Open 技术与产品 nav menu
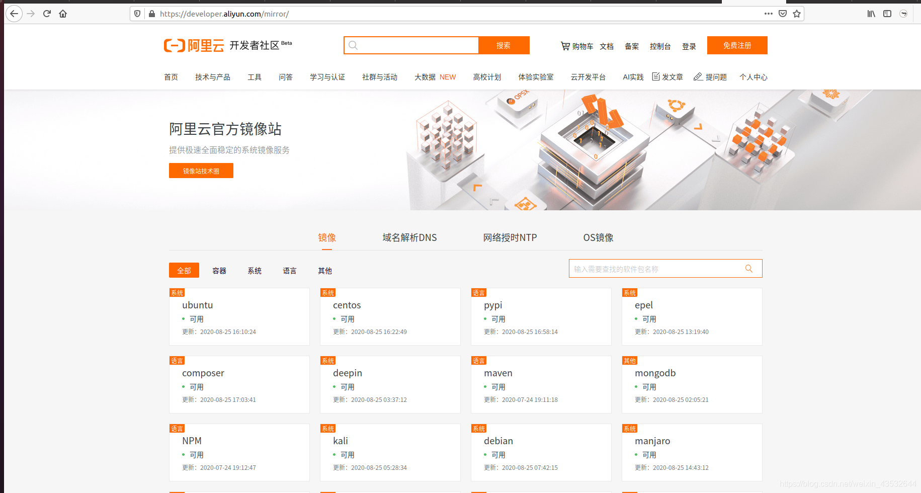 [x=213, y=77]
